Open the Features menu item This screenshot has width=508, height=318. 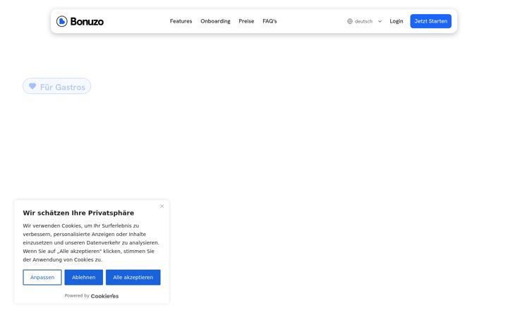point(181,21)
